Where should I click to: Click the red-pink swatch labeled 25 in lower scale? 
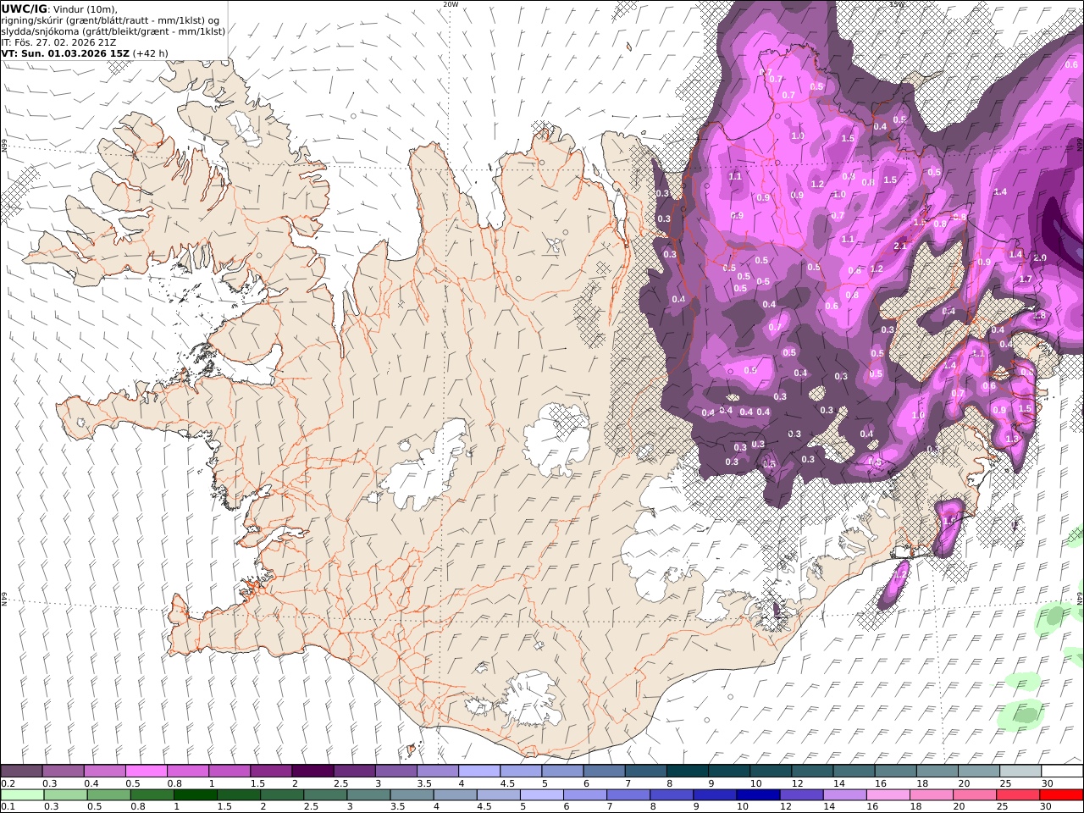[1018, 795]
